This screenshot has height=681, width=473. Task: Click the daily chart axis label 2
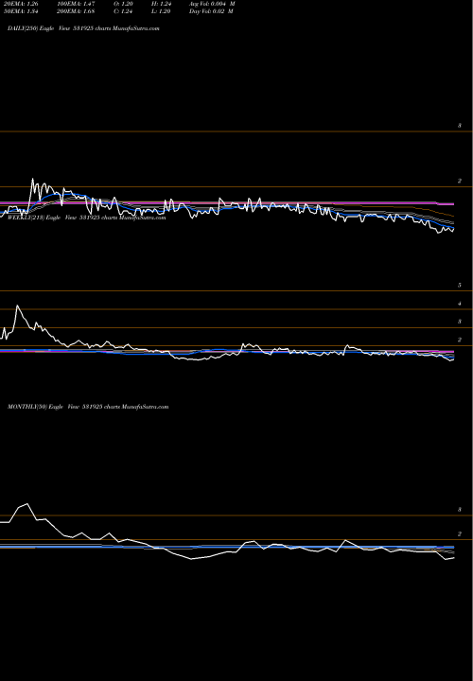click(x=460, y=181)
